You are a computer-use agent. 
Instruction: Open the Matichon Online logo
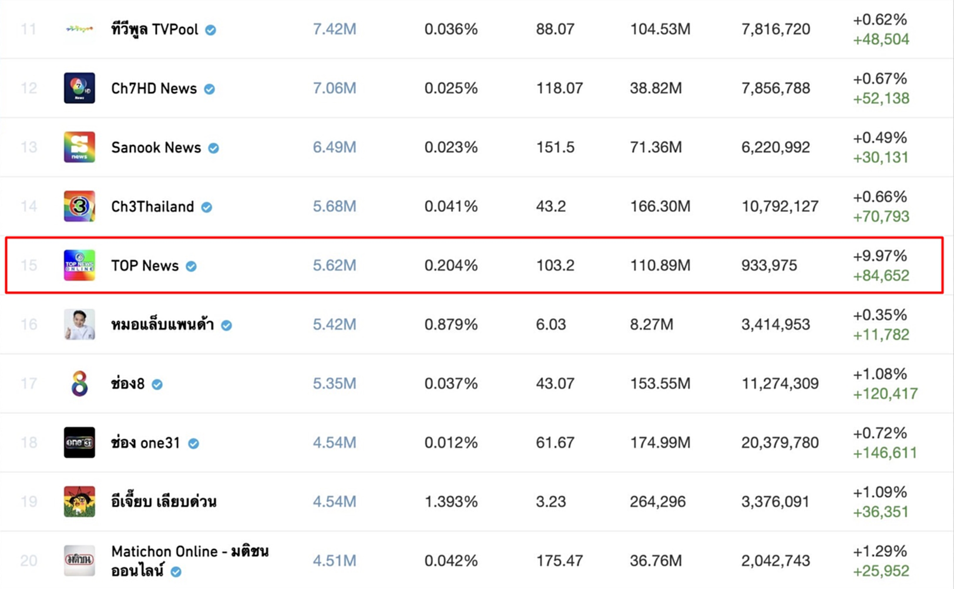tap(79, 560)
